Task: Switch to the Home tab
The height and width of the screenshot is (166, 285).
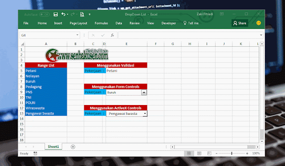Action: pos(42,23)
